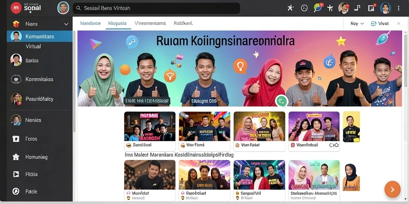Open the smiley face icon in the top bar
The height and width of the screenshot is (204, 409).
coord(304,8)
